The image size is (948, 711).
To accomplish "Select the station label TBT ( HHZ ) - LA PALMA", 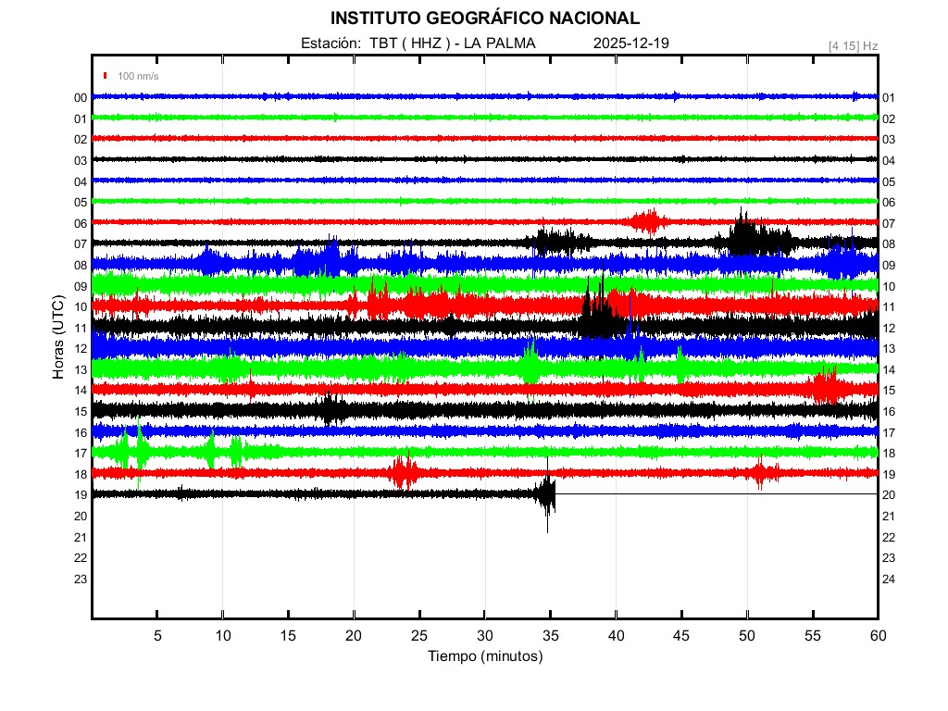I will coord(418,44).
